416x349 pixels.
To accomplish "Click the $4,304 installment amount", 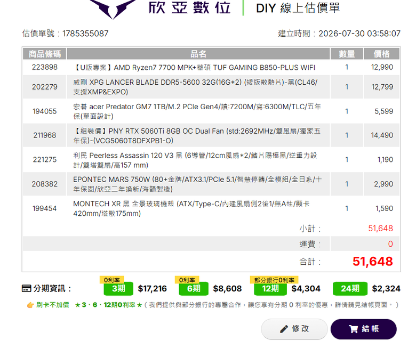I will [x=306, y=289].
